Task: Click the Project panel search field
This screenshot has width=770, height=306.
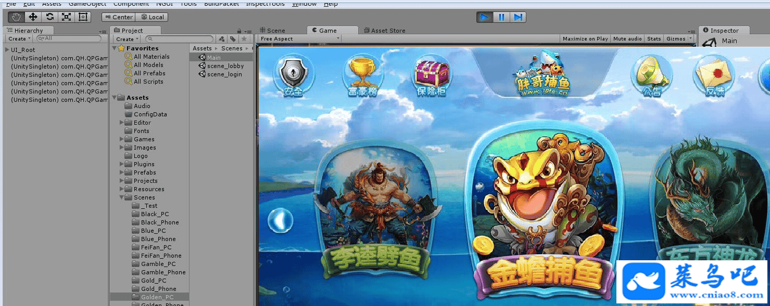Action: click(180, 39)
